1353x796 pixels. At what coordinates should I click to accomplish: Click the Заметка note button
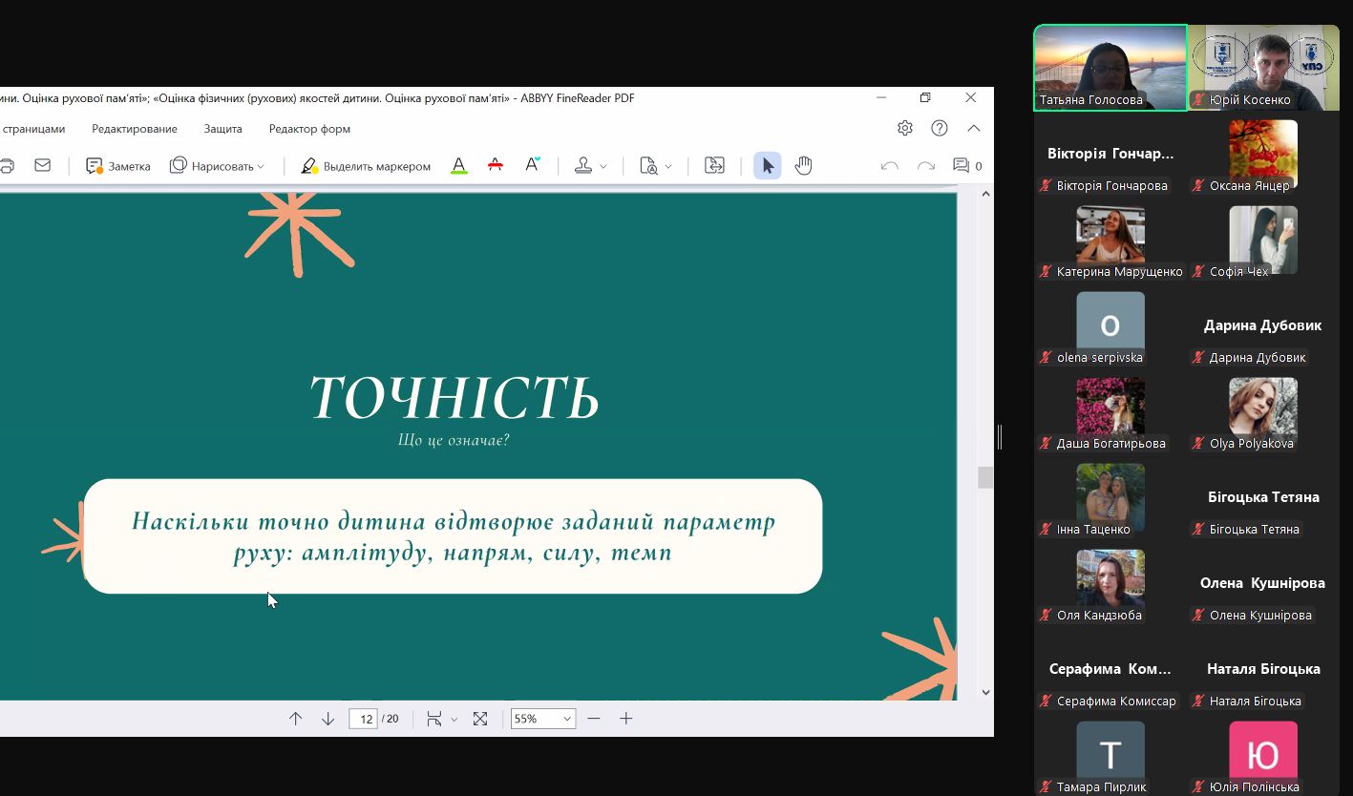(118, 166)
